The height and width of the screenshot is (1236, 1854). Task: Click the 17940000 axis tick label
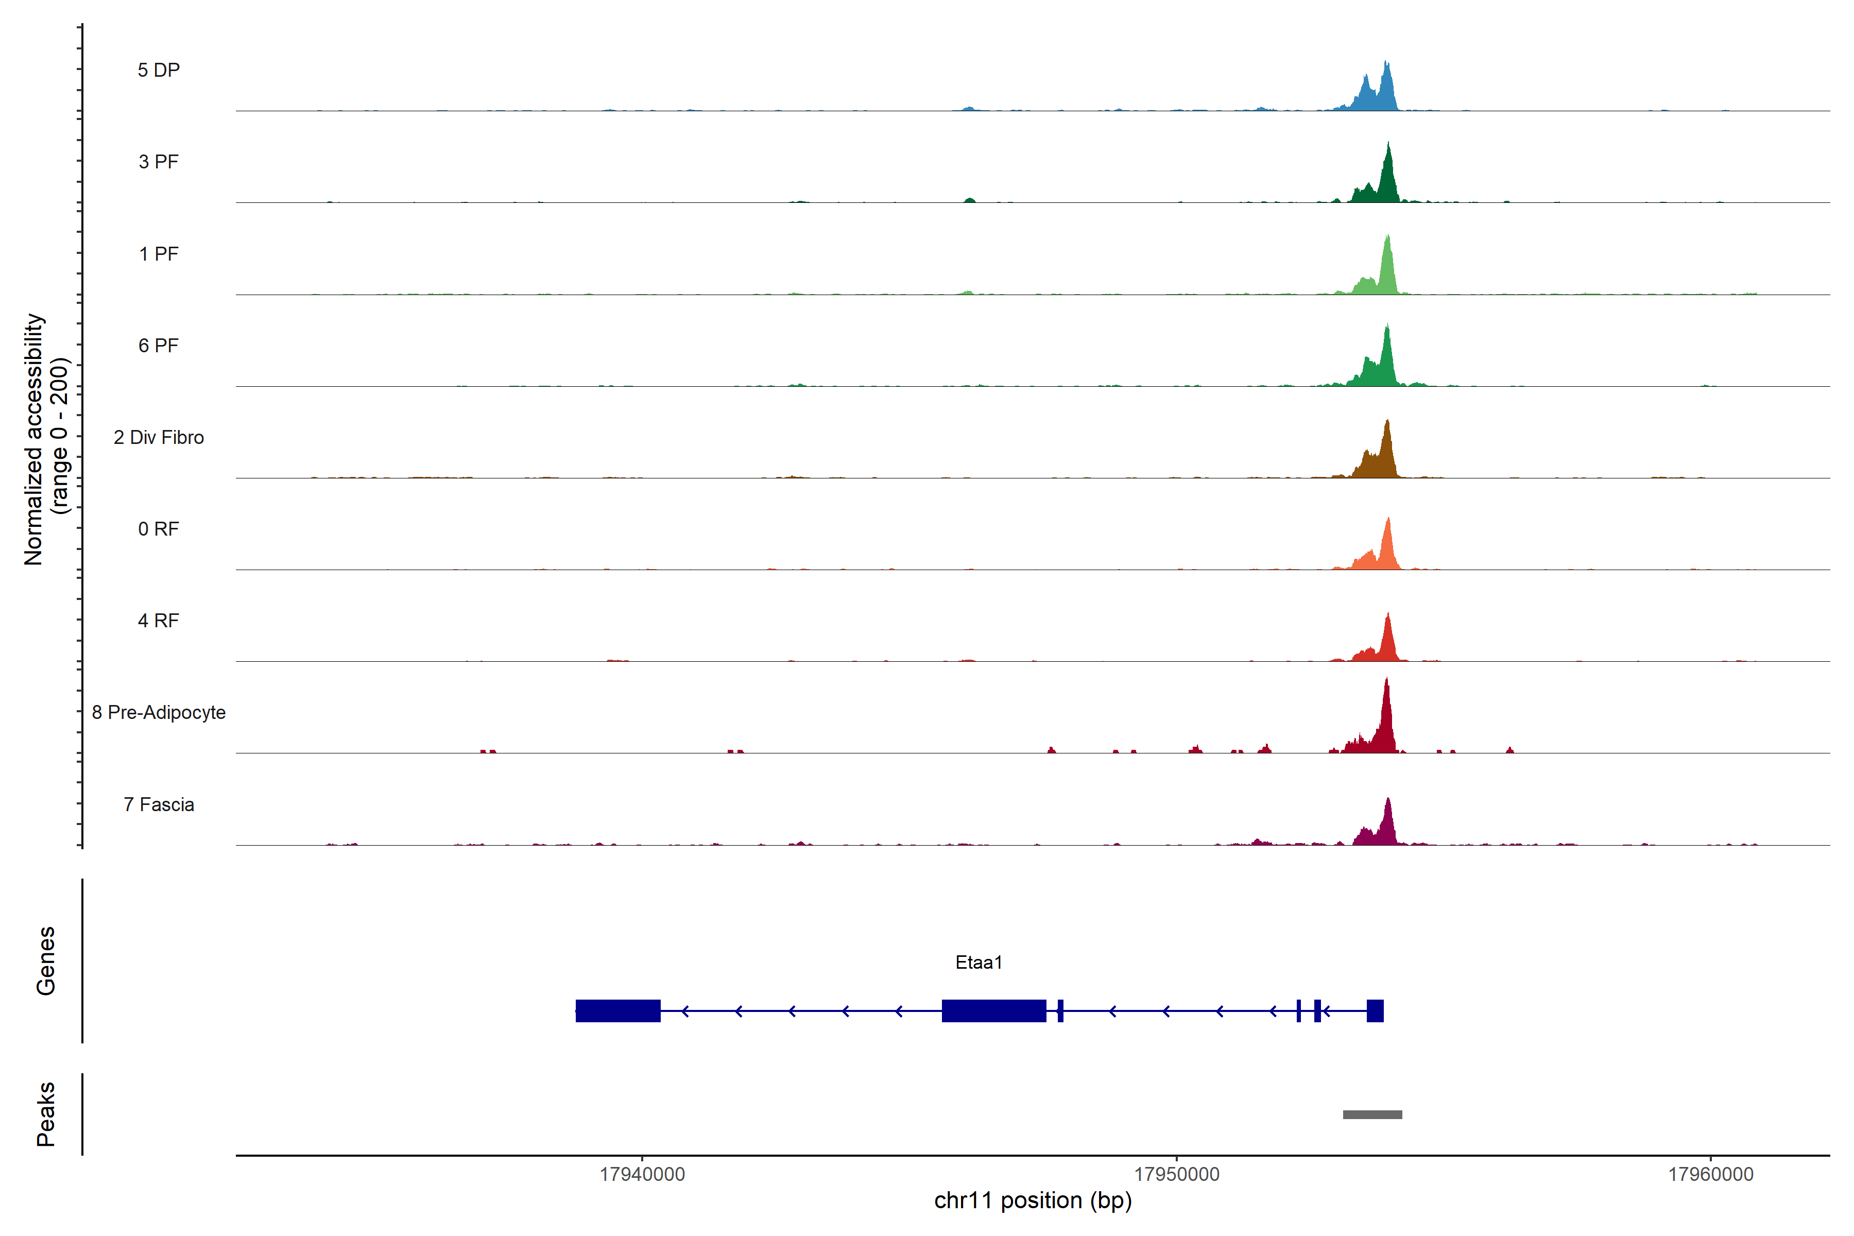click(x=642, y=1175)
